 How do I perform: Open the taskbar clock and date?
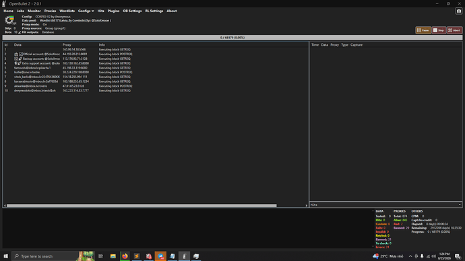444,256
